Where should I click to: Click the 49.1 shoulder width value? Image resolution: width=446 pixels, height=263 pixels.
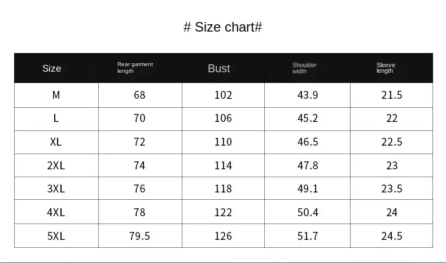[308, 189]
